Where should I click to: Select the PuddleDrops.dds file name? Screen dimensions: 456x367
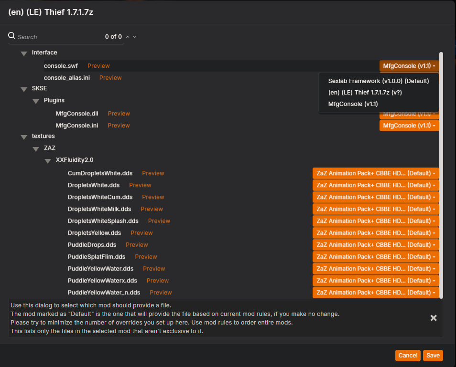point(92,245)
